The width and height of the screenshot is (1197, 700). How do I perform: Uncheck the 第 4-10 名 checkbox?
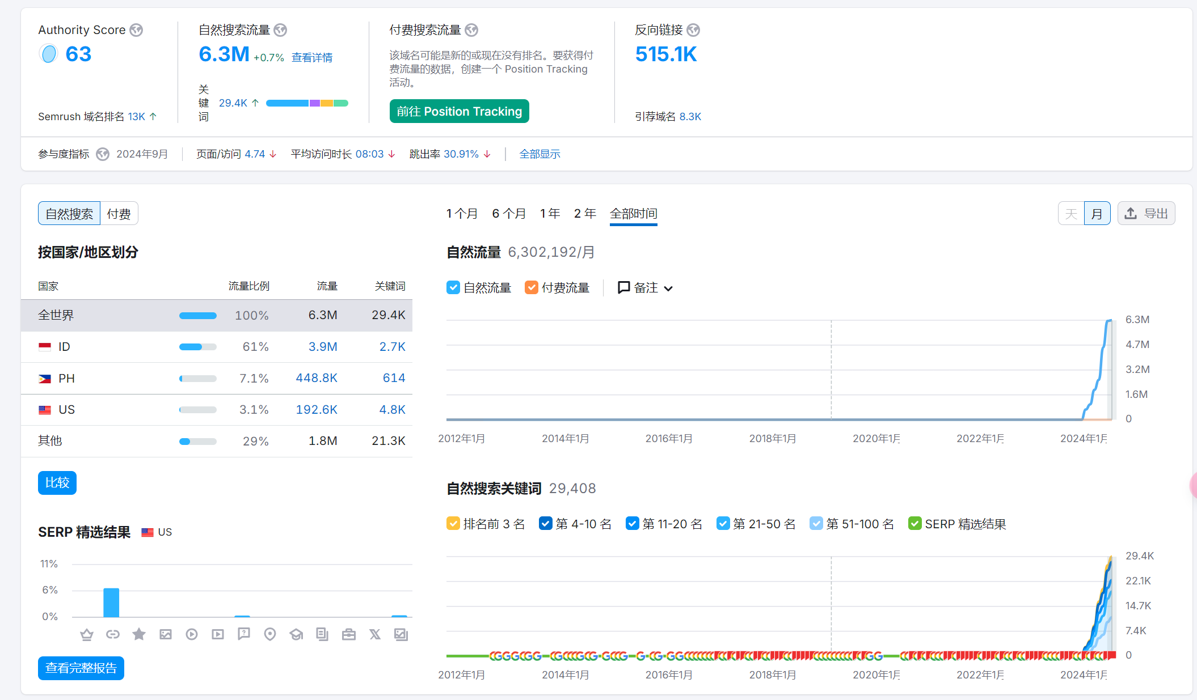pos(546,523)
